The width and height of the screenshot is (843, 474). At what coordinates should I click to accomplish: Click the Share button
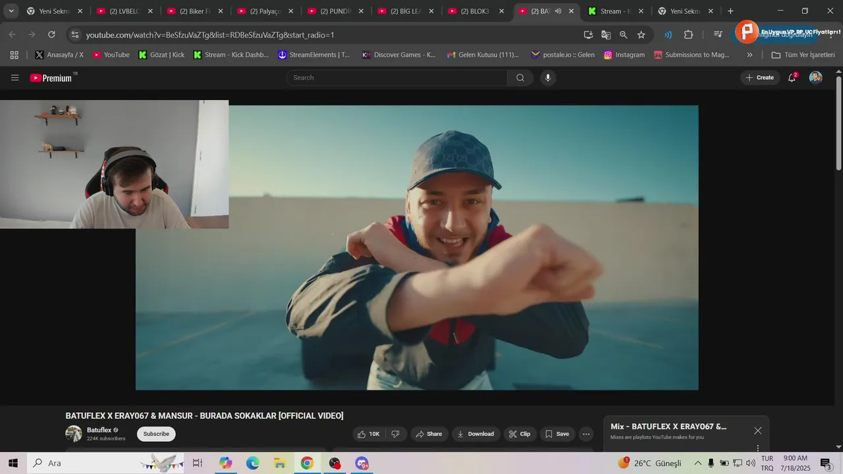[429, 434]
